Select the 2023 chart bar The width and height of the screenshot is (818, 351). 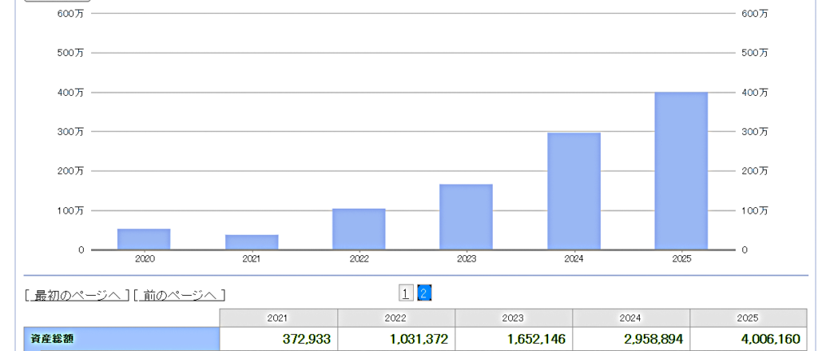tap(467, 217)
